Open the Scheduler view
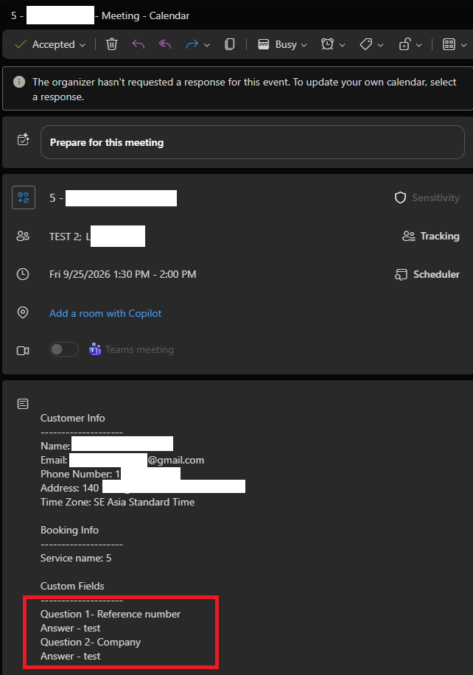This screenshot has height=675, width=473. (427, 274)
